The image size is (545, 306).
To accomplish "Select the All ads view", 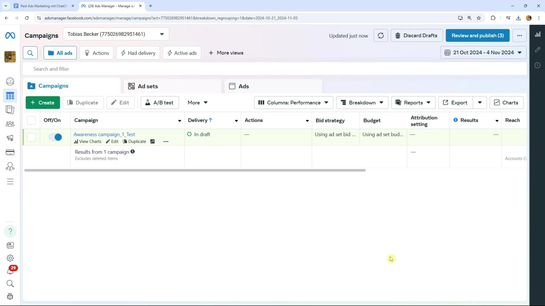I will [60, 53].
